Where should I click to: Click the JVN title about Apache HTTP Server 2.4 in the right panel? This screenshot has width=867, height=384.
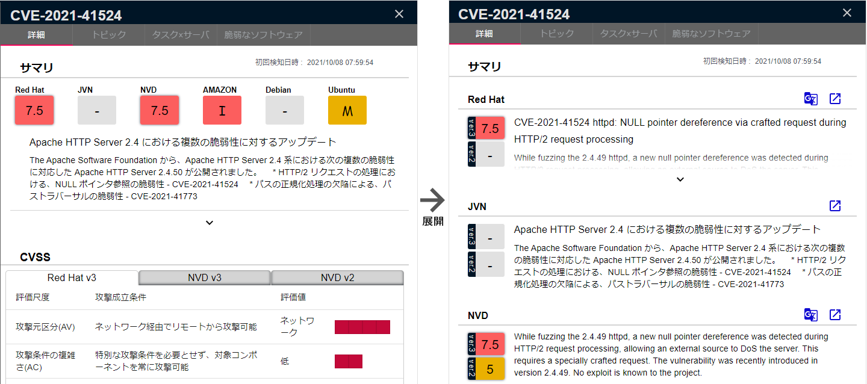[x=668, y=229]
